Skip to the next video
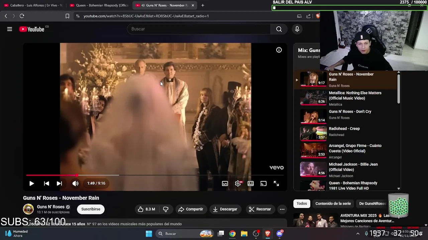The image size is (428, 240). point(59,183)
